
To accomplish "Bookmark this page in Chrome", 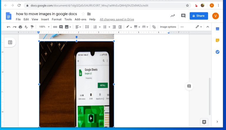I will tap(187, 6).
